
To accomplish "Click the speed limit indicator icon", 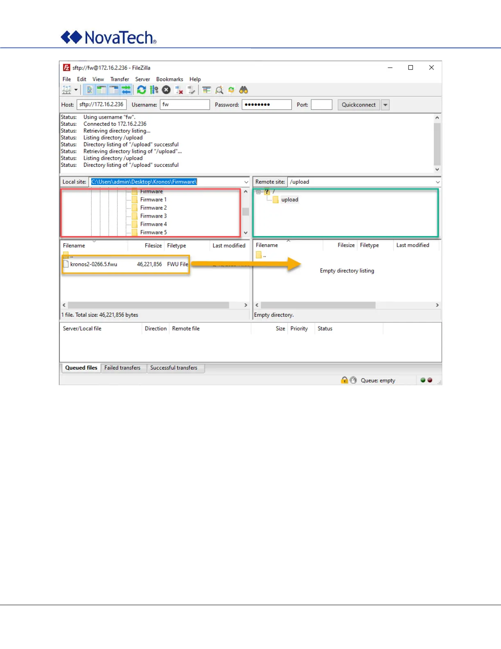I will click(x=353, y=380).
